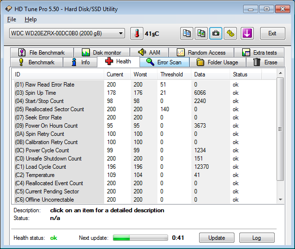This screenshot has height=249, width=295.
Task: Click the Worst column header
Action: 144,74
